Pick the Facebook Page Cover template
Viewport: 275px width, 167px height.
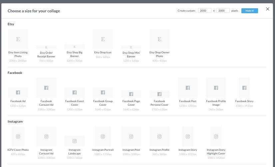pos(131,94)
